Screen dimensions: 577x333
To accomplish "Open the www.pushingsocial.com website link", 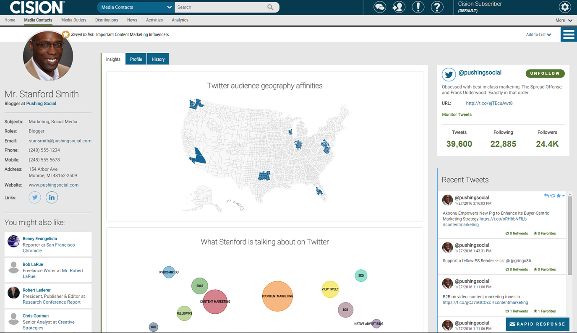I will (x=54, y=185).
